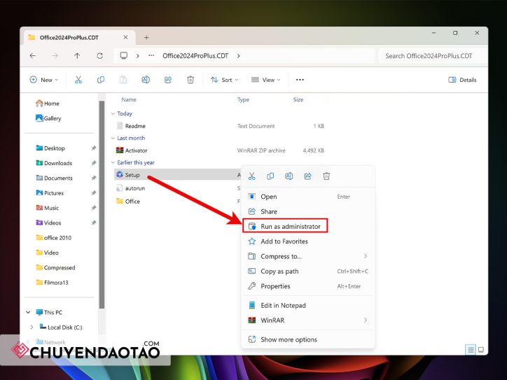Toggle the Details pane button

coord(462,80)
